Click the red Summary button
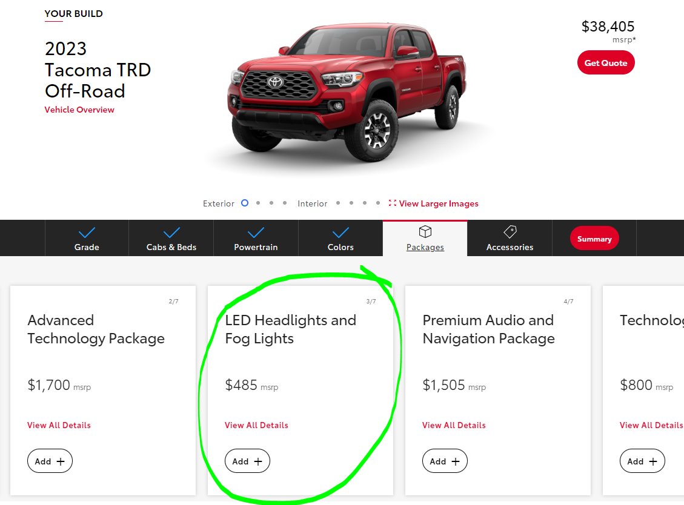 pos(594,238)
